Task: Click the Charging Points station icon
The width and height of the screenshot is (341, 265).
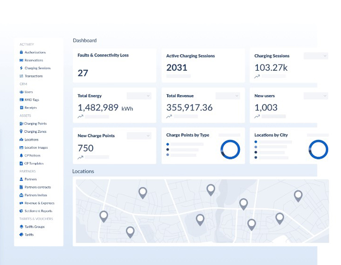Action: (x=21, y=124)
